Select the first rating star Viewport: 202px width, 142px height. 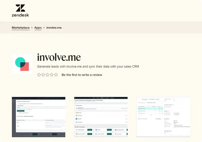[x=39, y=75]
